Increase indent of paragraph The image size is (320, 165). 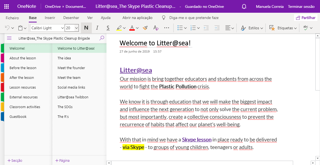click(217, 28)
